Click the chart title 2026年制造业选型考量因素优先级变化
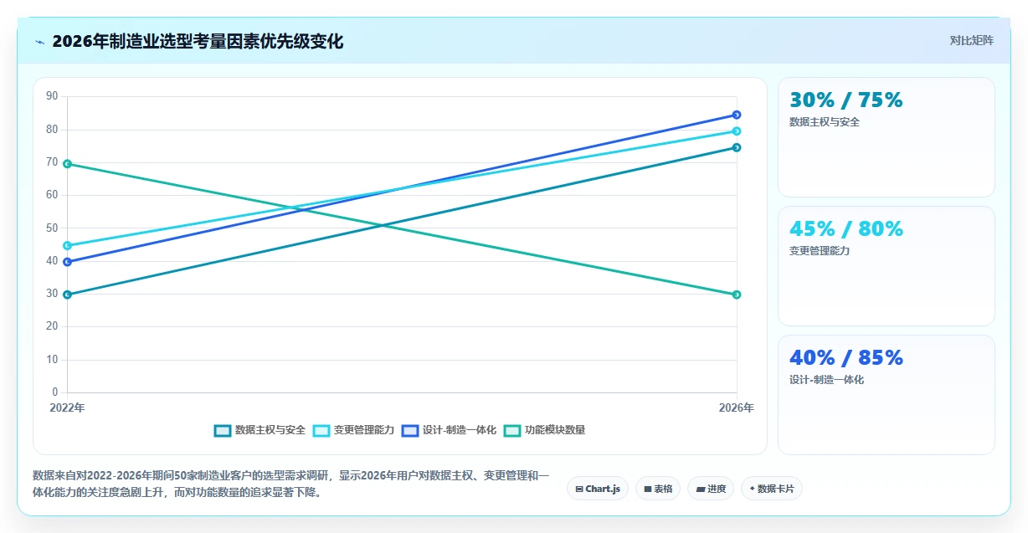 198,41
